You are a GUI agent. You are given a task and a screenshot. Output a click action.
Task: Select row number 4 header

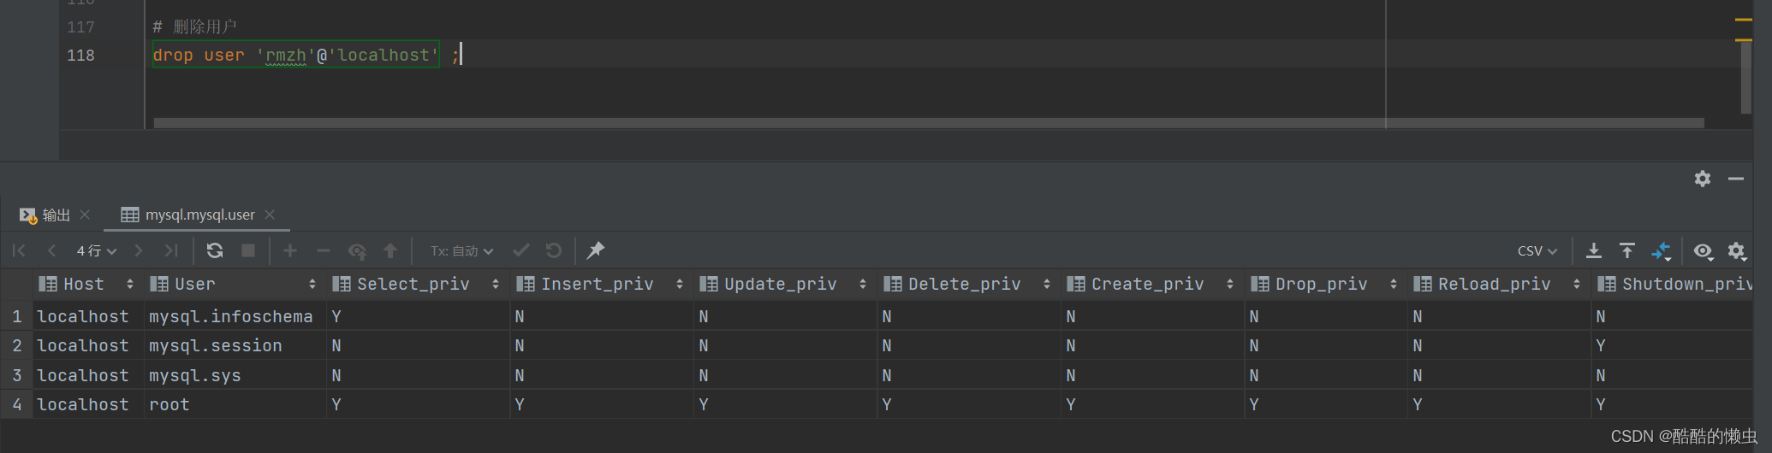17,404
